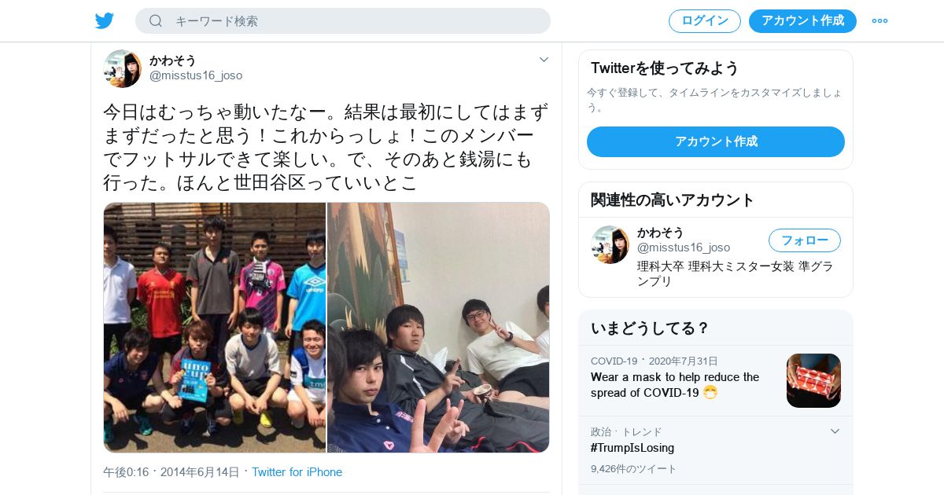Open Wear a mask COVID-19 headline

coord(675,385)
